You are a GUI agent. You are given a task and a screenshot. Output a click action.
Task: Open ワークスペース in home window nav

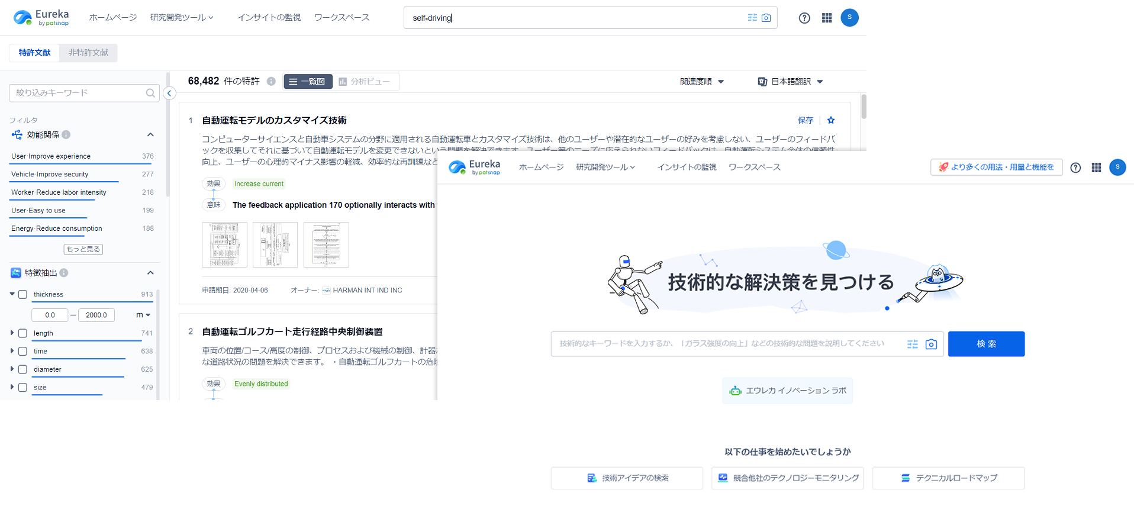(755, 167)
